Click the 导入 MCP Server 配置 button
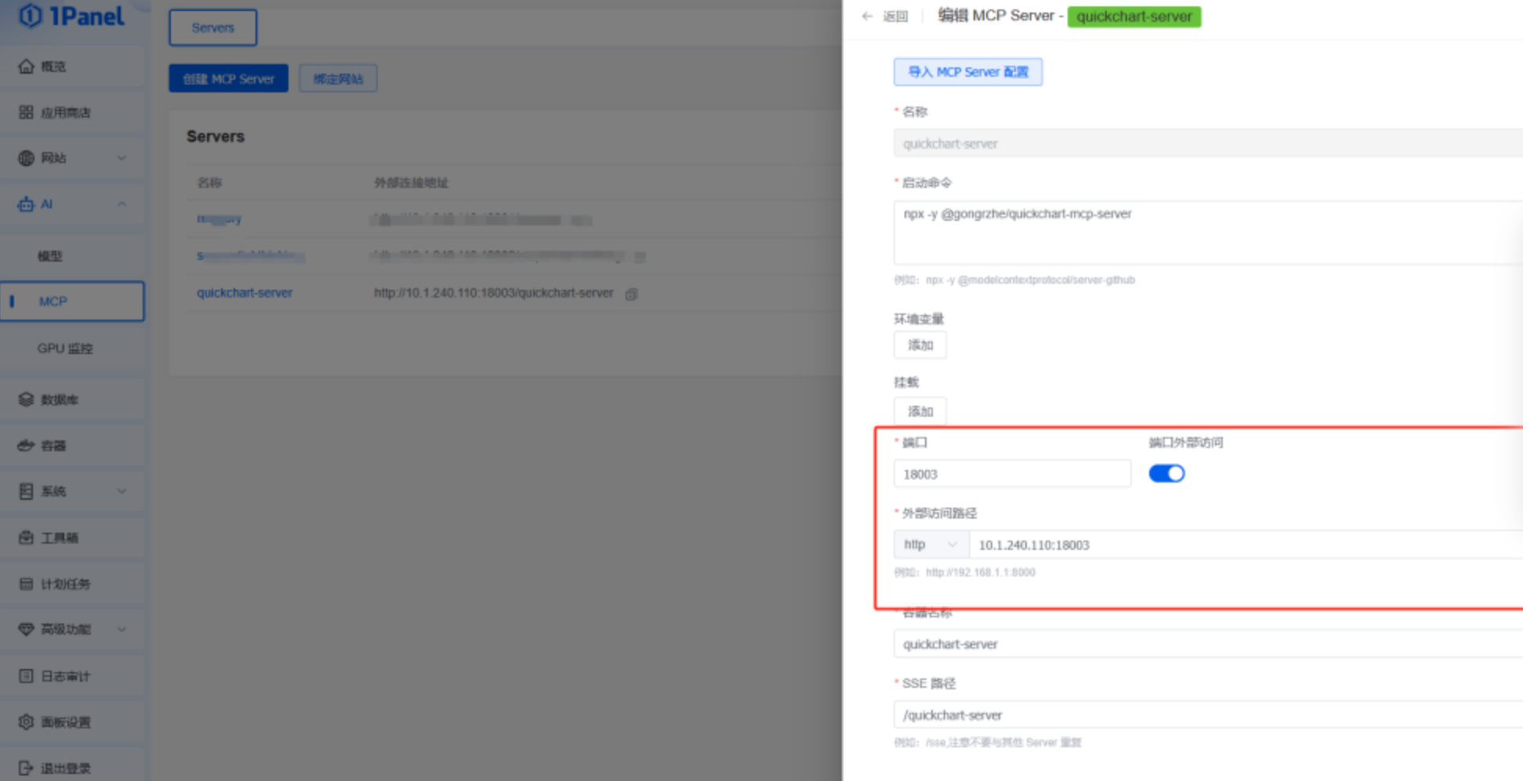1523x781 pixels. (967, 71)
